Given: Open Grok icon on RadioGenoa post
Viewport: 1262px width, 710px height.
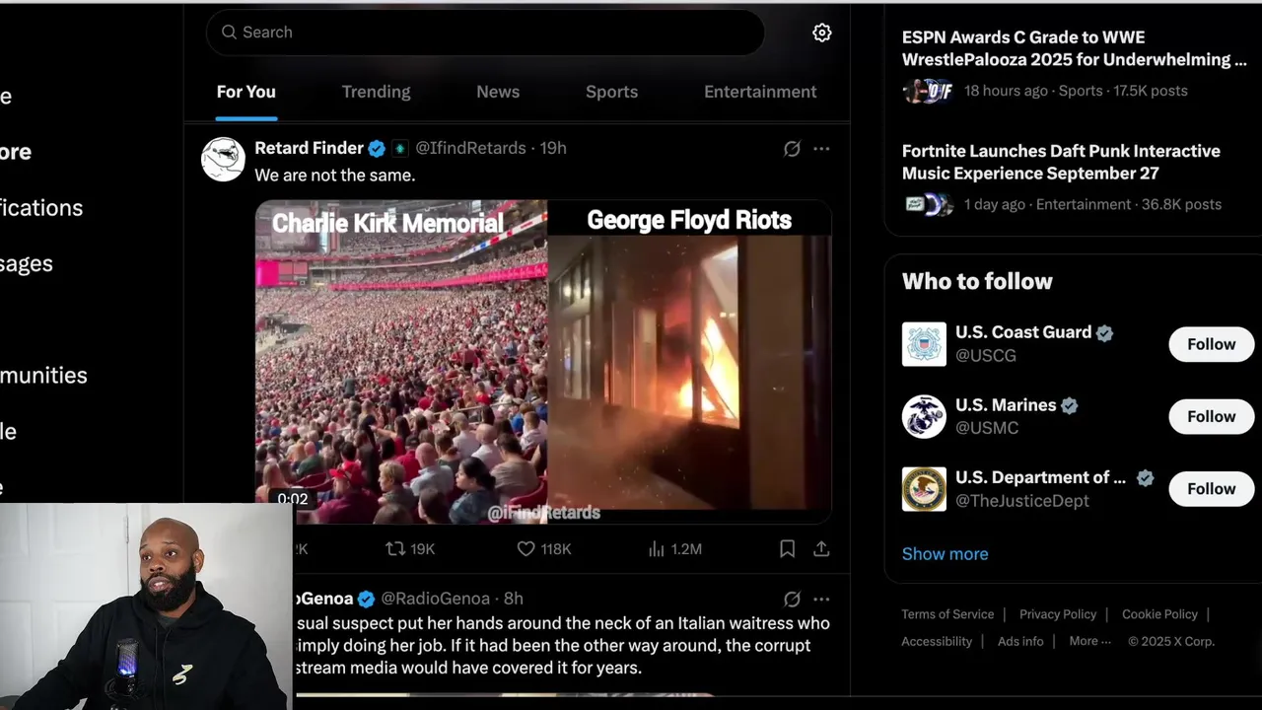Looking at the screenshot, I should click(792, 600).
